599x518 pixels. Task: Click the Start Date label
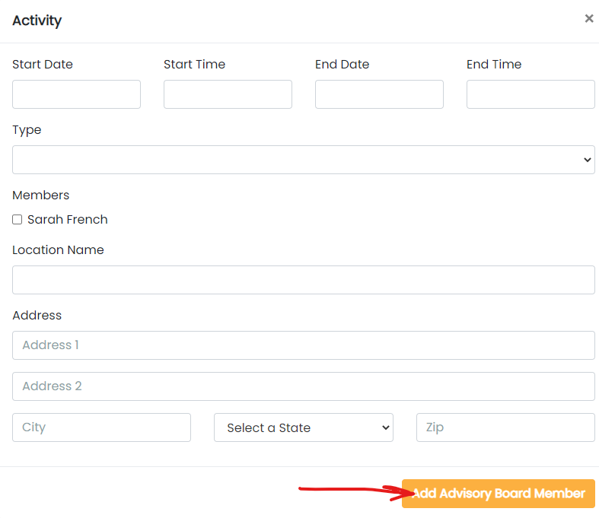pos(43,65)
